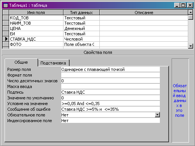Click the table icon in the title bar

(5, 5)
